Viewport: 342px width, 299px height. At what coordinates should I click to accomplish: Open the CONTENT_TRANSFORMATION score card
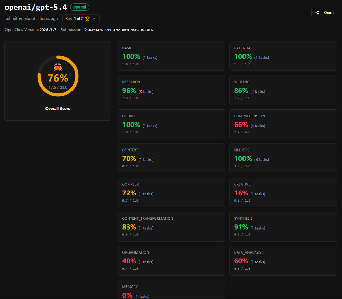point(171,226)
